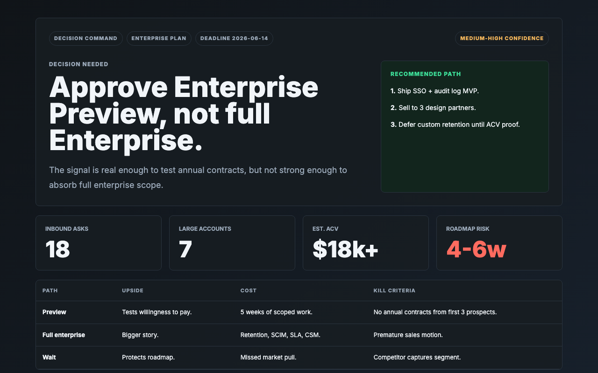Click the Full enterprise row label
The width and height of the screenshot is (598, 373).
coord(64,335)
